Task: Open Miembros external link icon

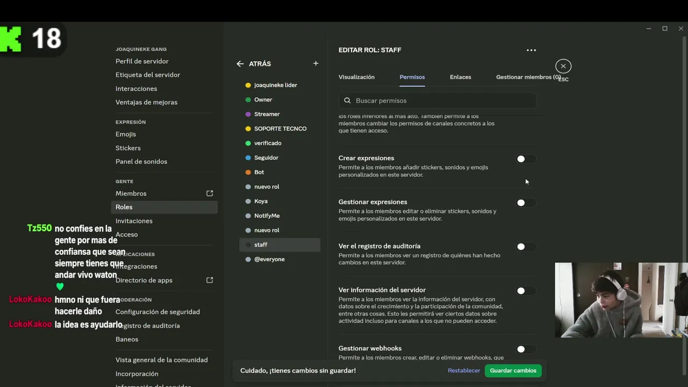Action: tap(210, 193)
